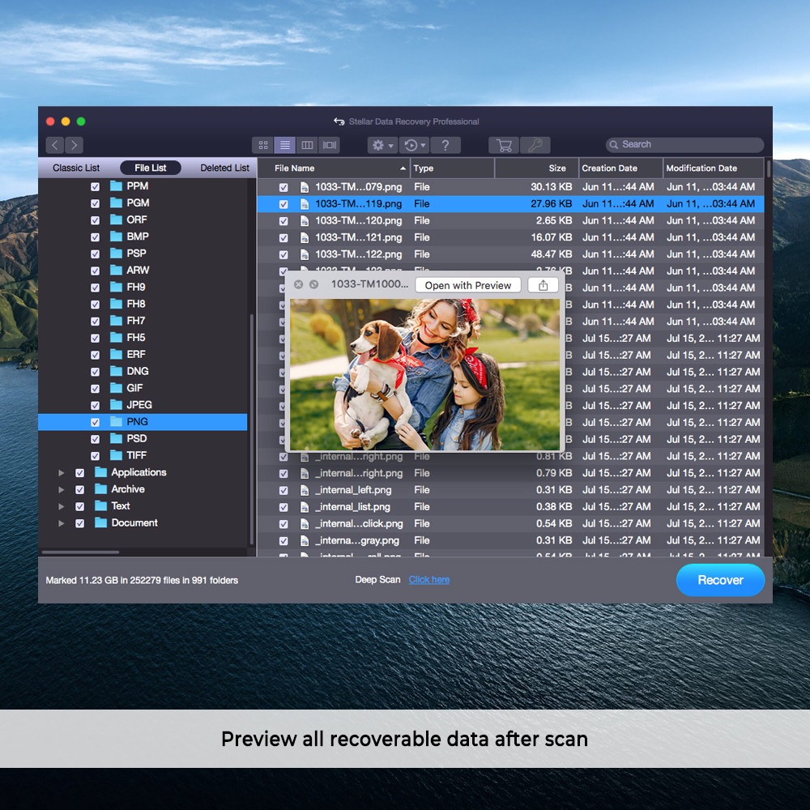Toggle checkbox for _internal_left.png
The image size is (810, 810).
(x=283, y=491)
